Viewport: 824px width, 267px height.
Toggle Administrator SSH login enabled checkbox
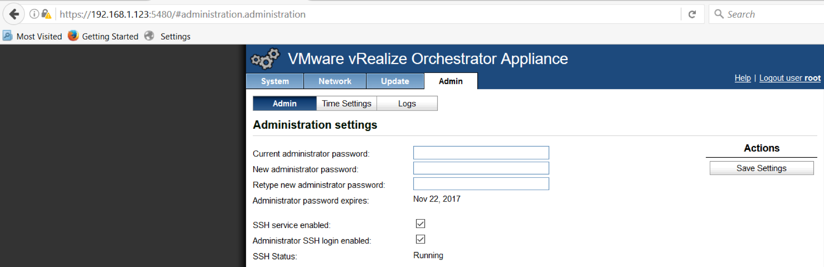pos(420,239)
